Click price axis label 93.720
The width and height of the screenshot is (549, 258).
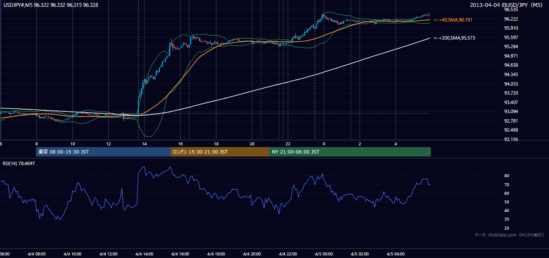pos(511,93)
